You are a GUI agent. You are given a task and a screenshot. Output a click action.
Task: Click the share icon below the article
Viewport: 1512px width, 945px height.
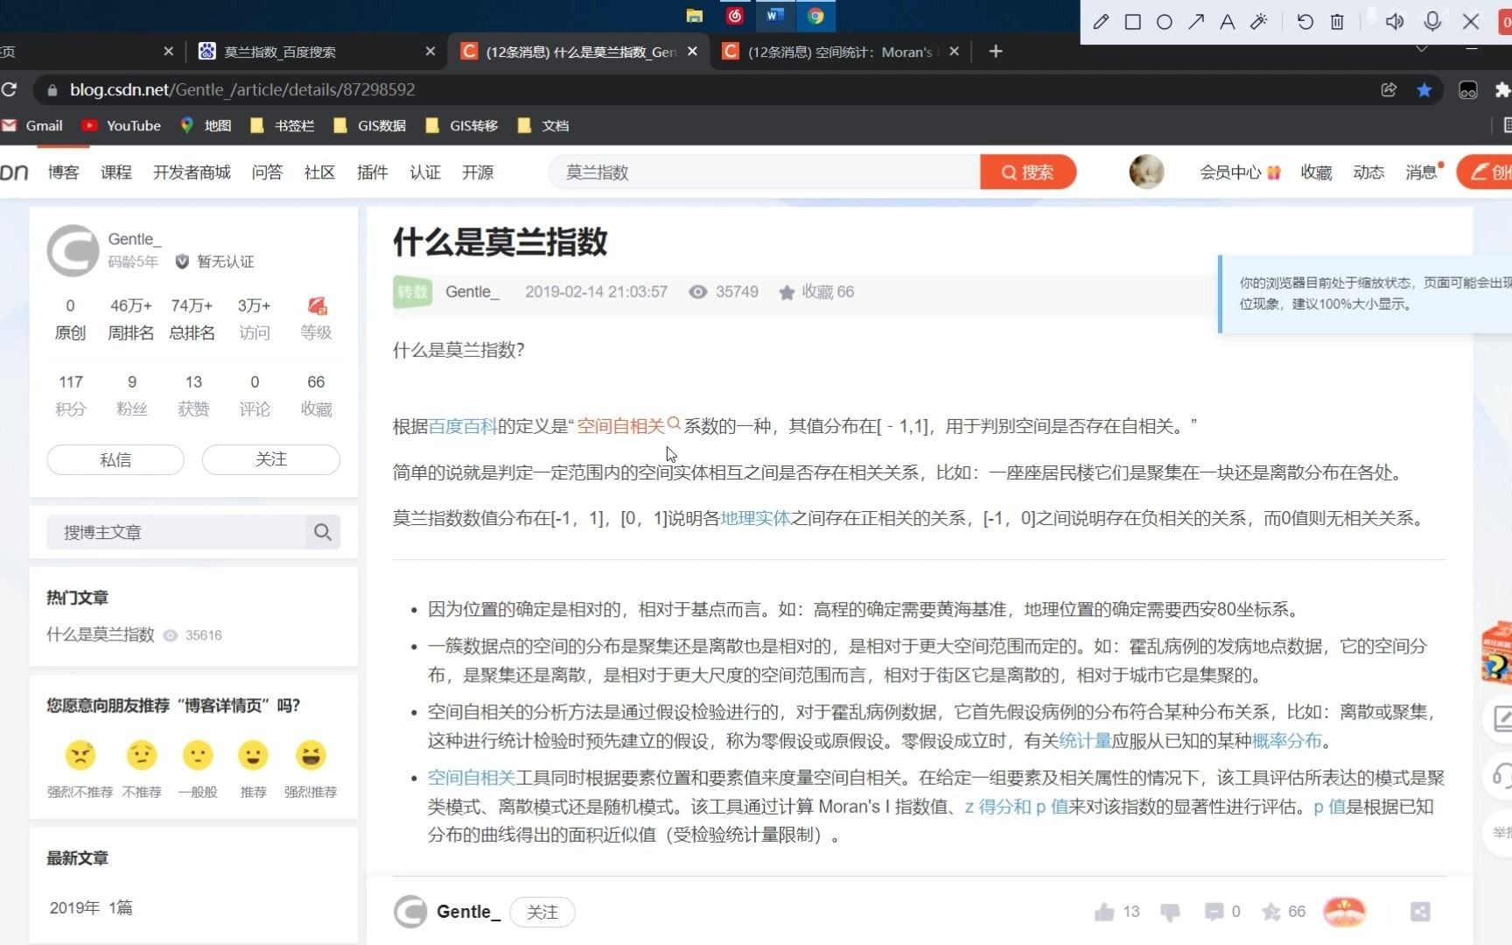[x=1419, y=911]
